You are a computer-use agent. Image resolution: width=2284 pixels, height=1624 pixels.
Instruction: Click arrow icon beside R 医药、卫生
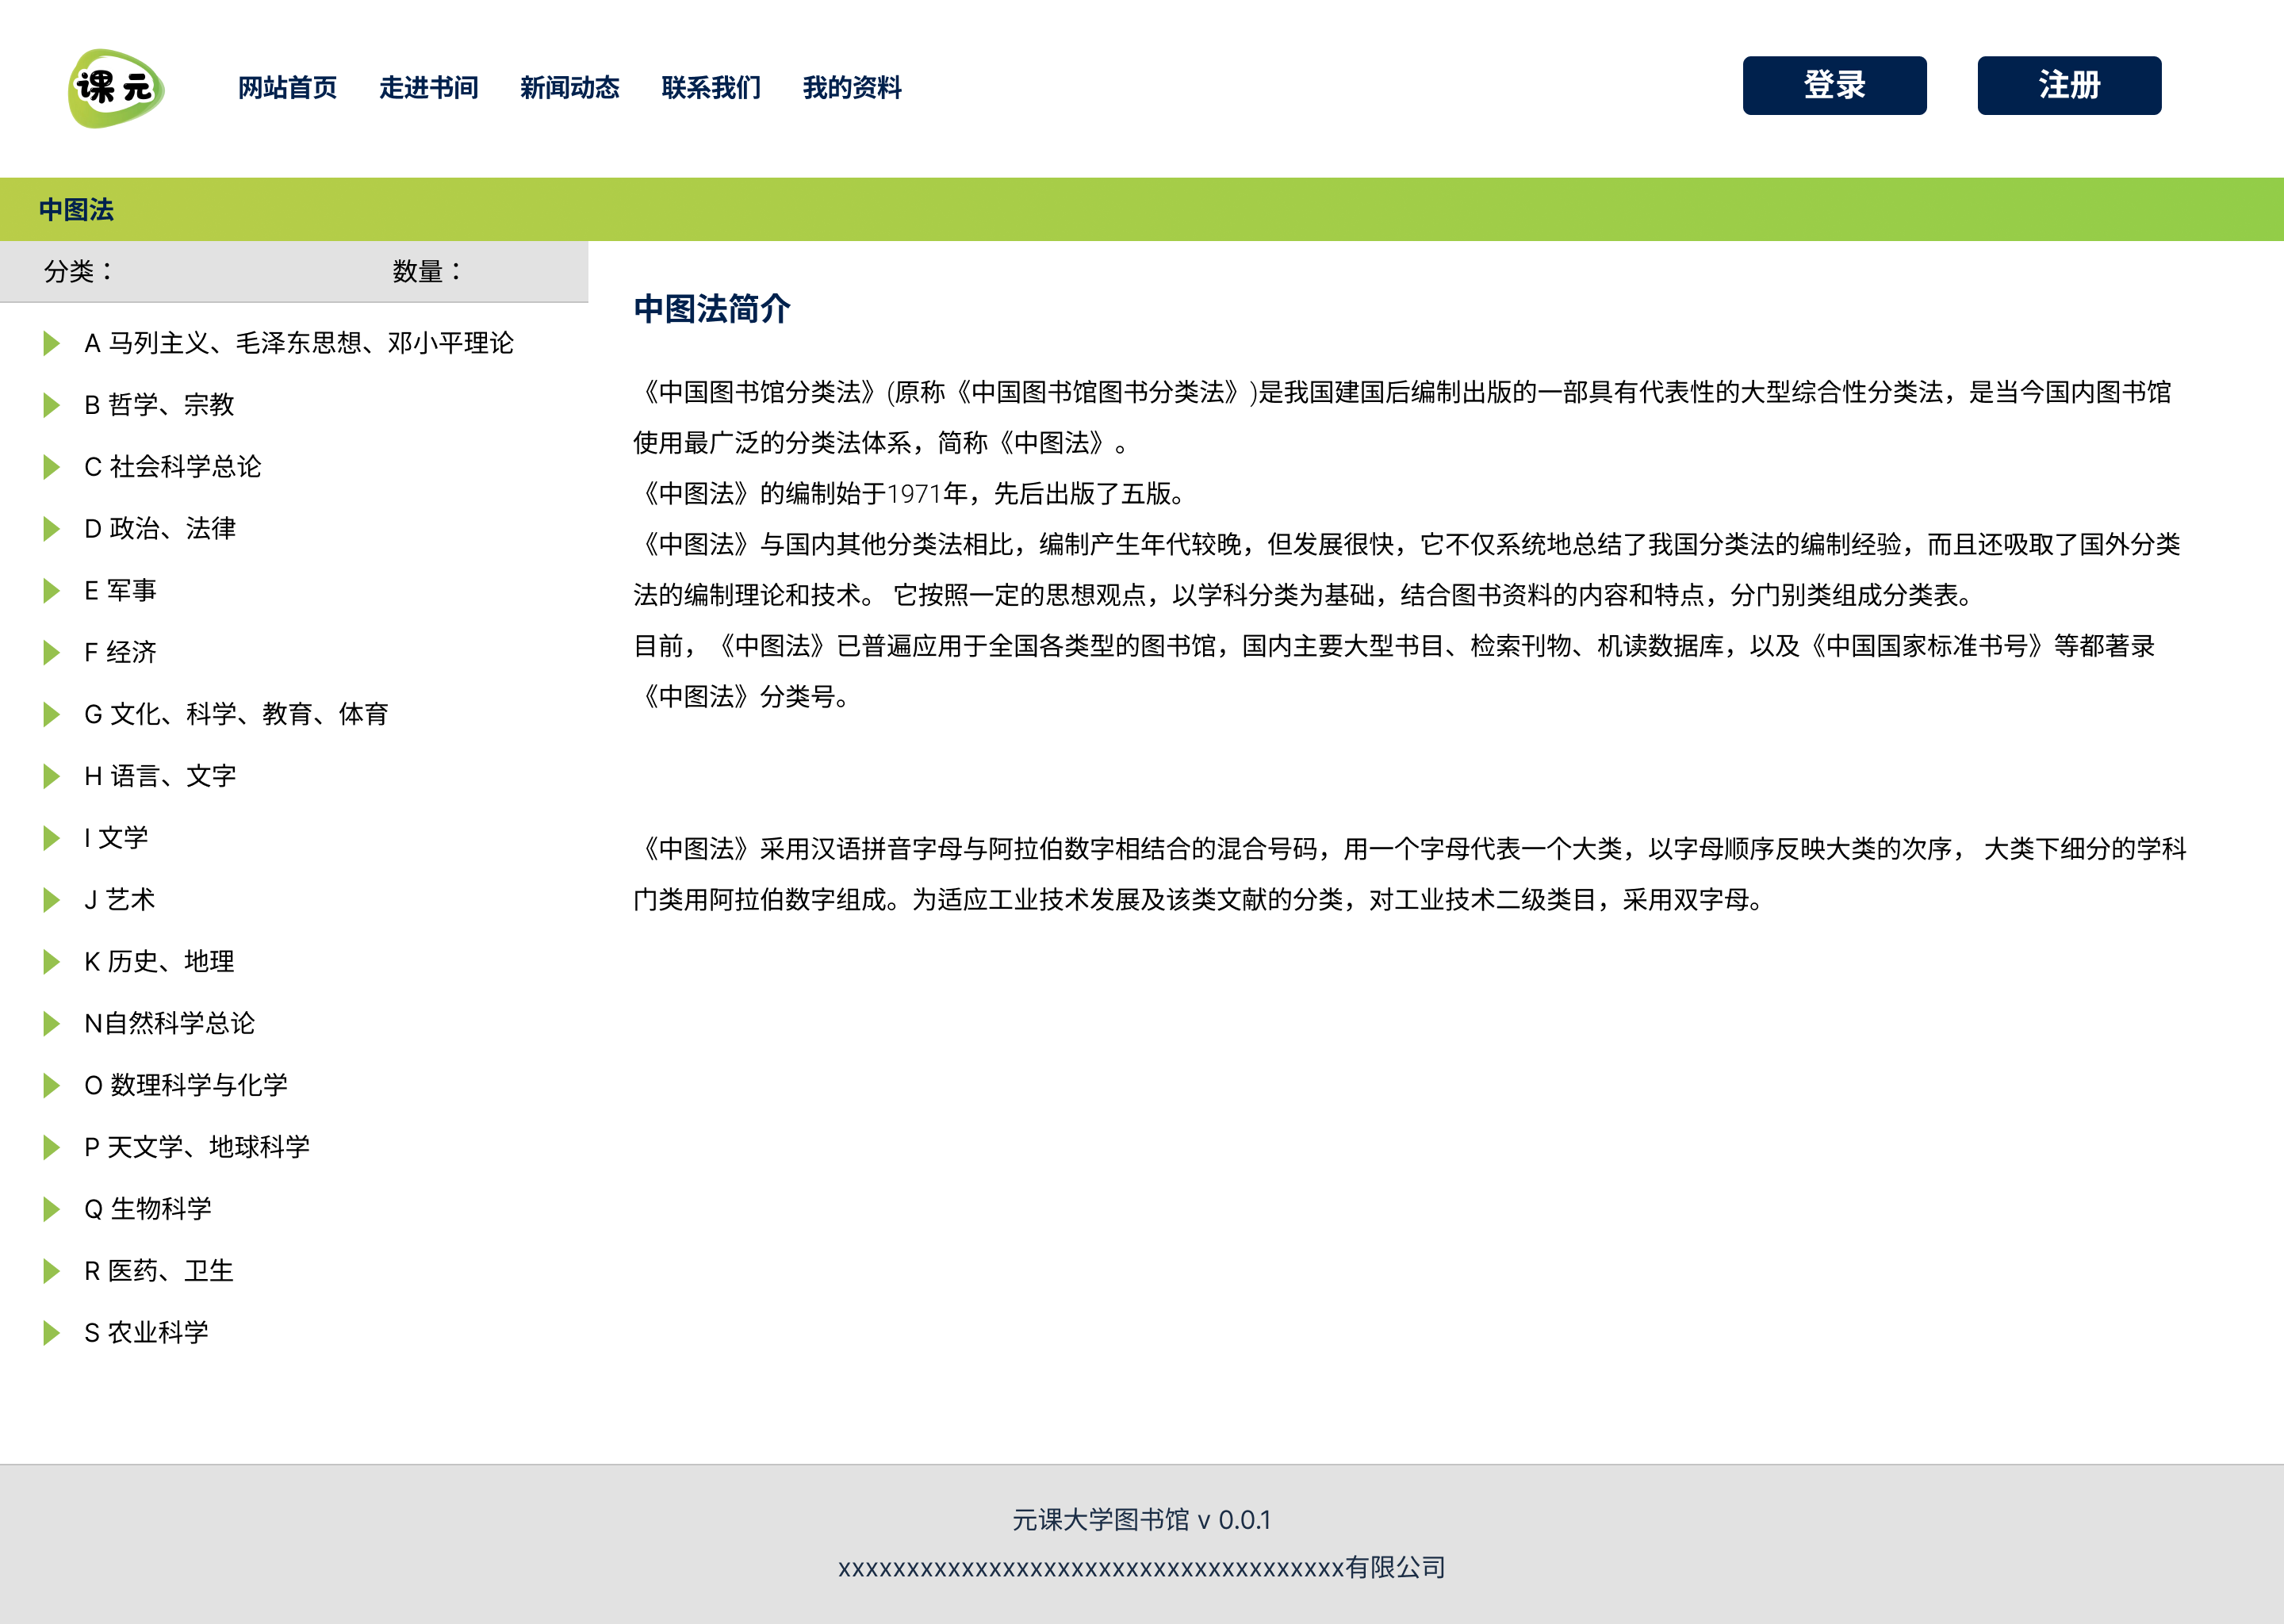51,1271
